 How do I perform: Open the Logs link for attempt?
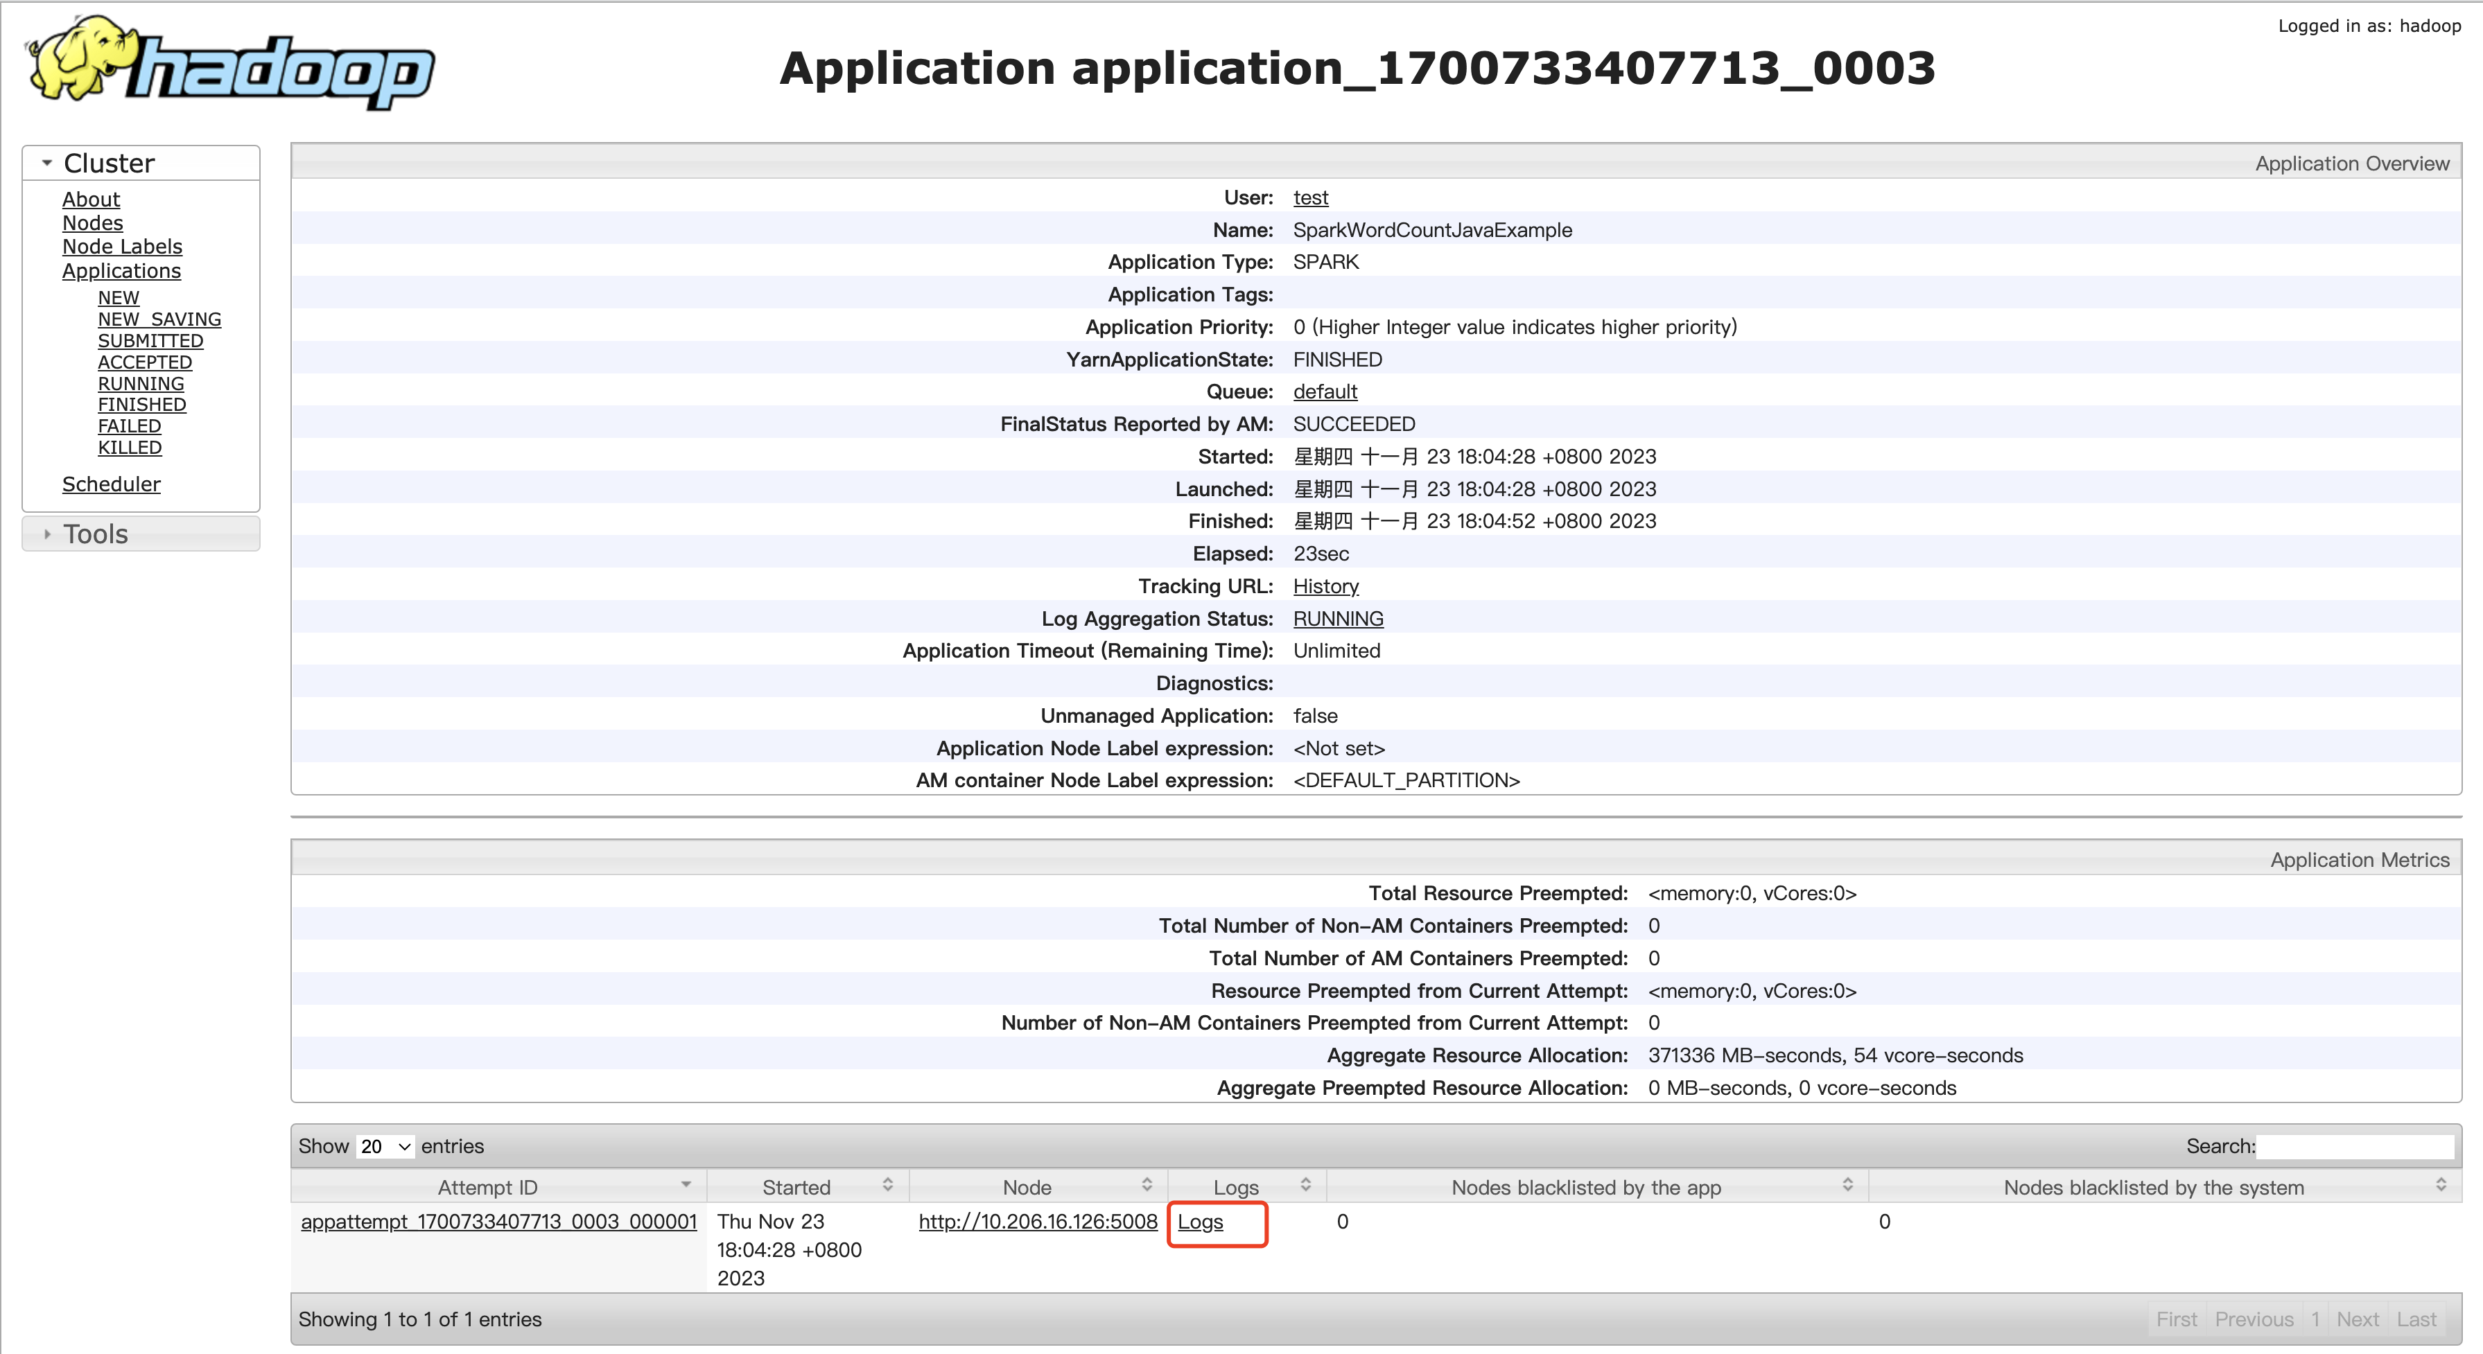click(x=1200, y=1221)
